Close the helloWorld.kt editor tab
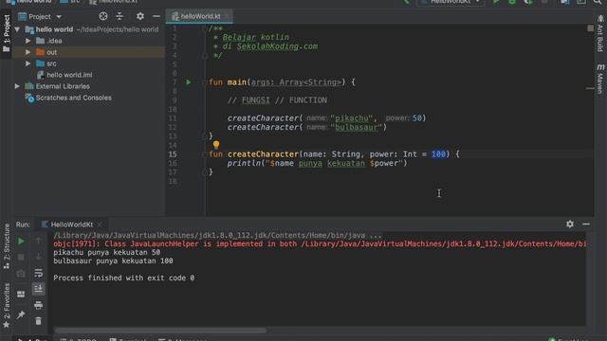The height and width of the screenshot is (341, 607). pyautogui.click(x=228, y=16)
